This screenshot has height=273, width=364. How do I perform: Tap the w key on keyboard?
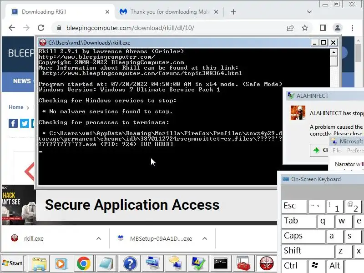pos(344,221)
